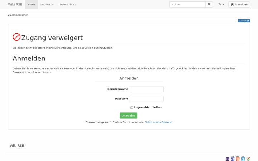This screenshot has height=161, width=258.
Task: Follow the Setze neues Passwort link
Action: [159, 122]
